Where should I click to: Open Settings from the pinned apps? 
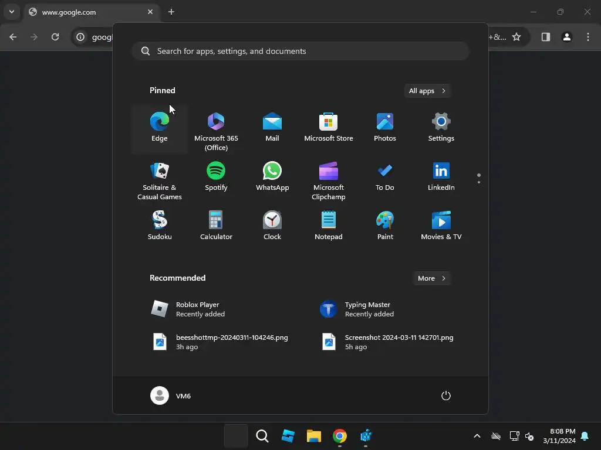point(441,129)
